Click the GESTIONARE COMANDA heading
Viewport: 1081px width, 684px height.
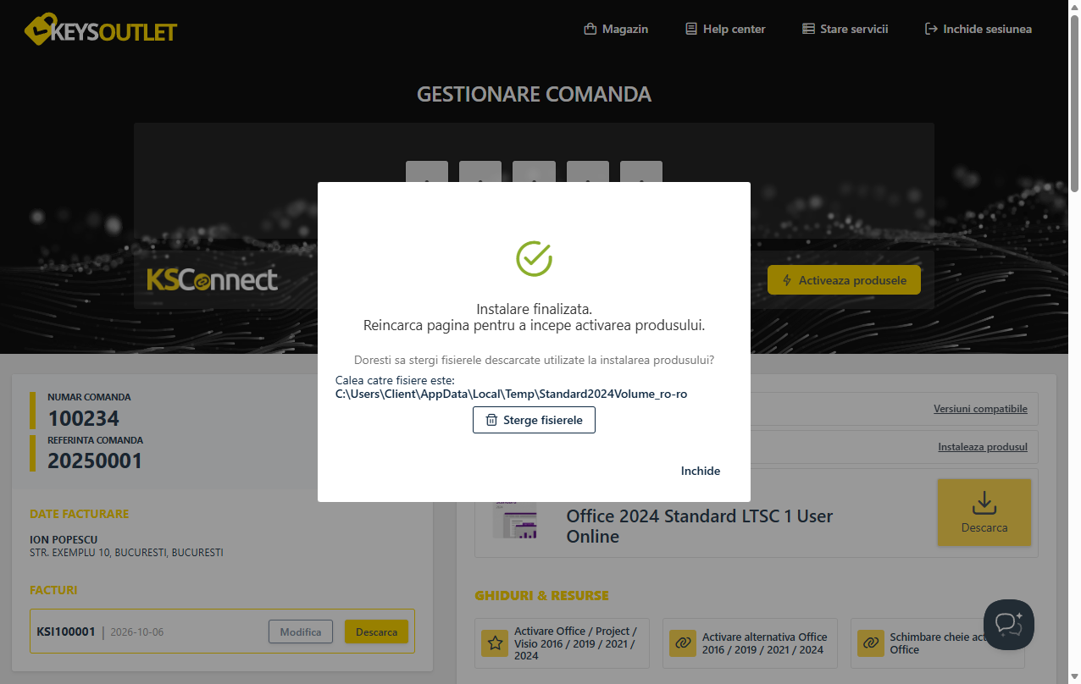click(534, 94)
